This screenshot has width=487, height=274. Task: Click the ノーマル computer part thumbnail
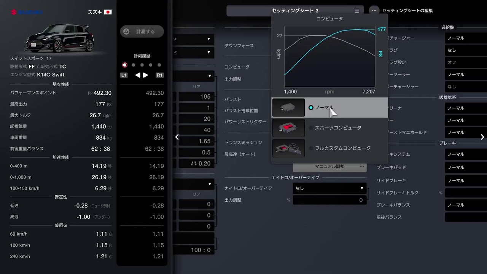tap(289, 108)
